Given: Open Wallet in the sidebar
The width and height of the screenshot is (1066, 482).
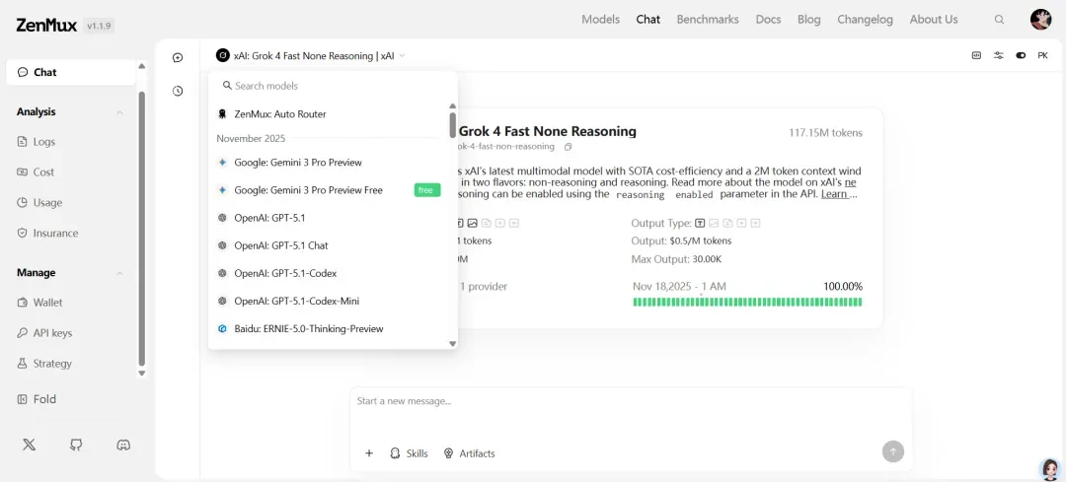Looking at the screenshot, I should coord(39,303).
